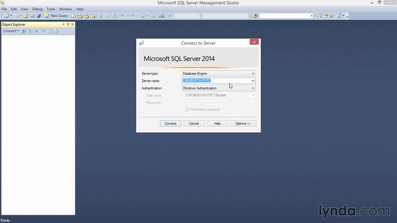Click the Analysis Services XMLA Query icon
The image size is (397, 223).
click(x=93, y=16)
